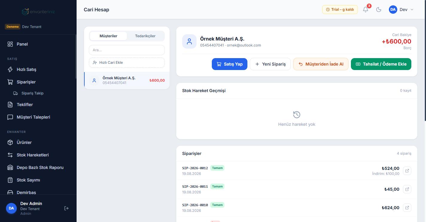Open the notifications bell icon
This screenshot has height=222, width=426.
[x=366, y=10]
